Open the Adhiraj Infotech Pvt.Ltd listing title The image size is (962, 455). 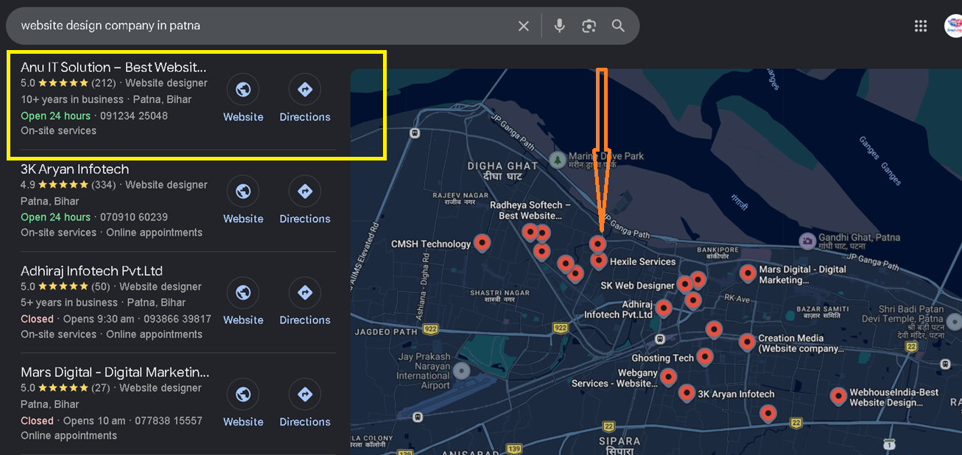(91, 271)
